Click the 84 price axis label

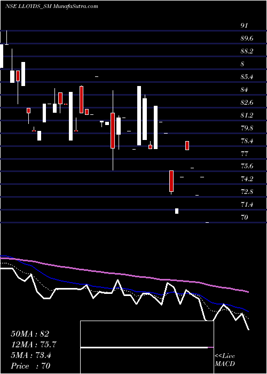[244, 90]
